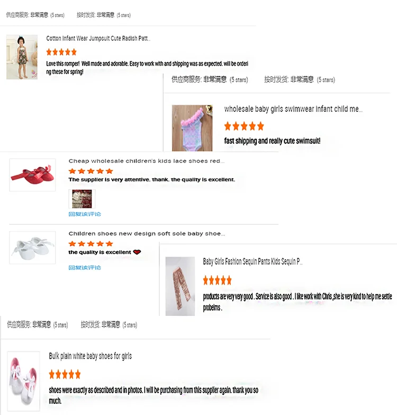The image size is (397, 415).
Task: Click the white baby shoes with bows image
Action: tap(23, 381)
